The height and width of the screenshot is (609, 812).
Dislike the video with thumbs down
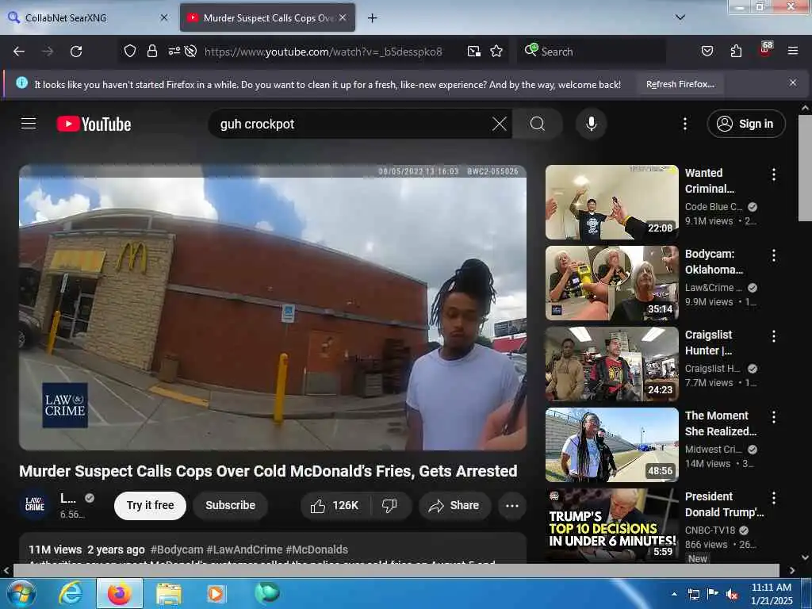[389, 505]
